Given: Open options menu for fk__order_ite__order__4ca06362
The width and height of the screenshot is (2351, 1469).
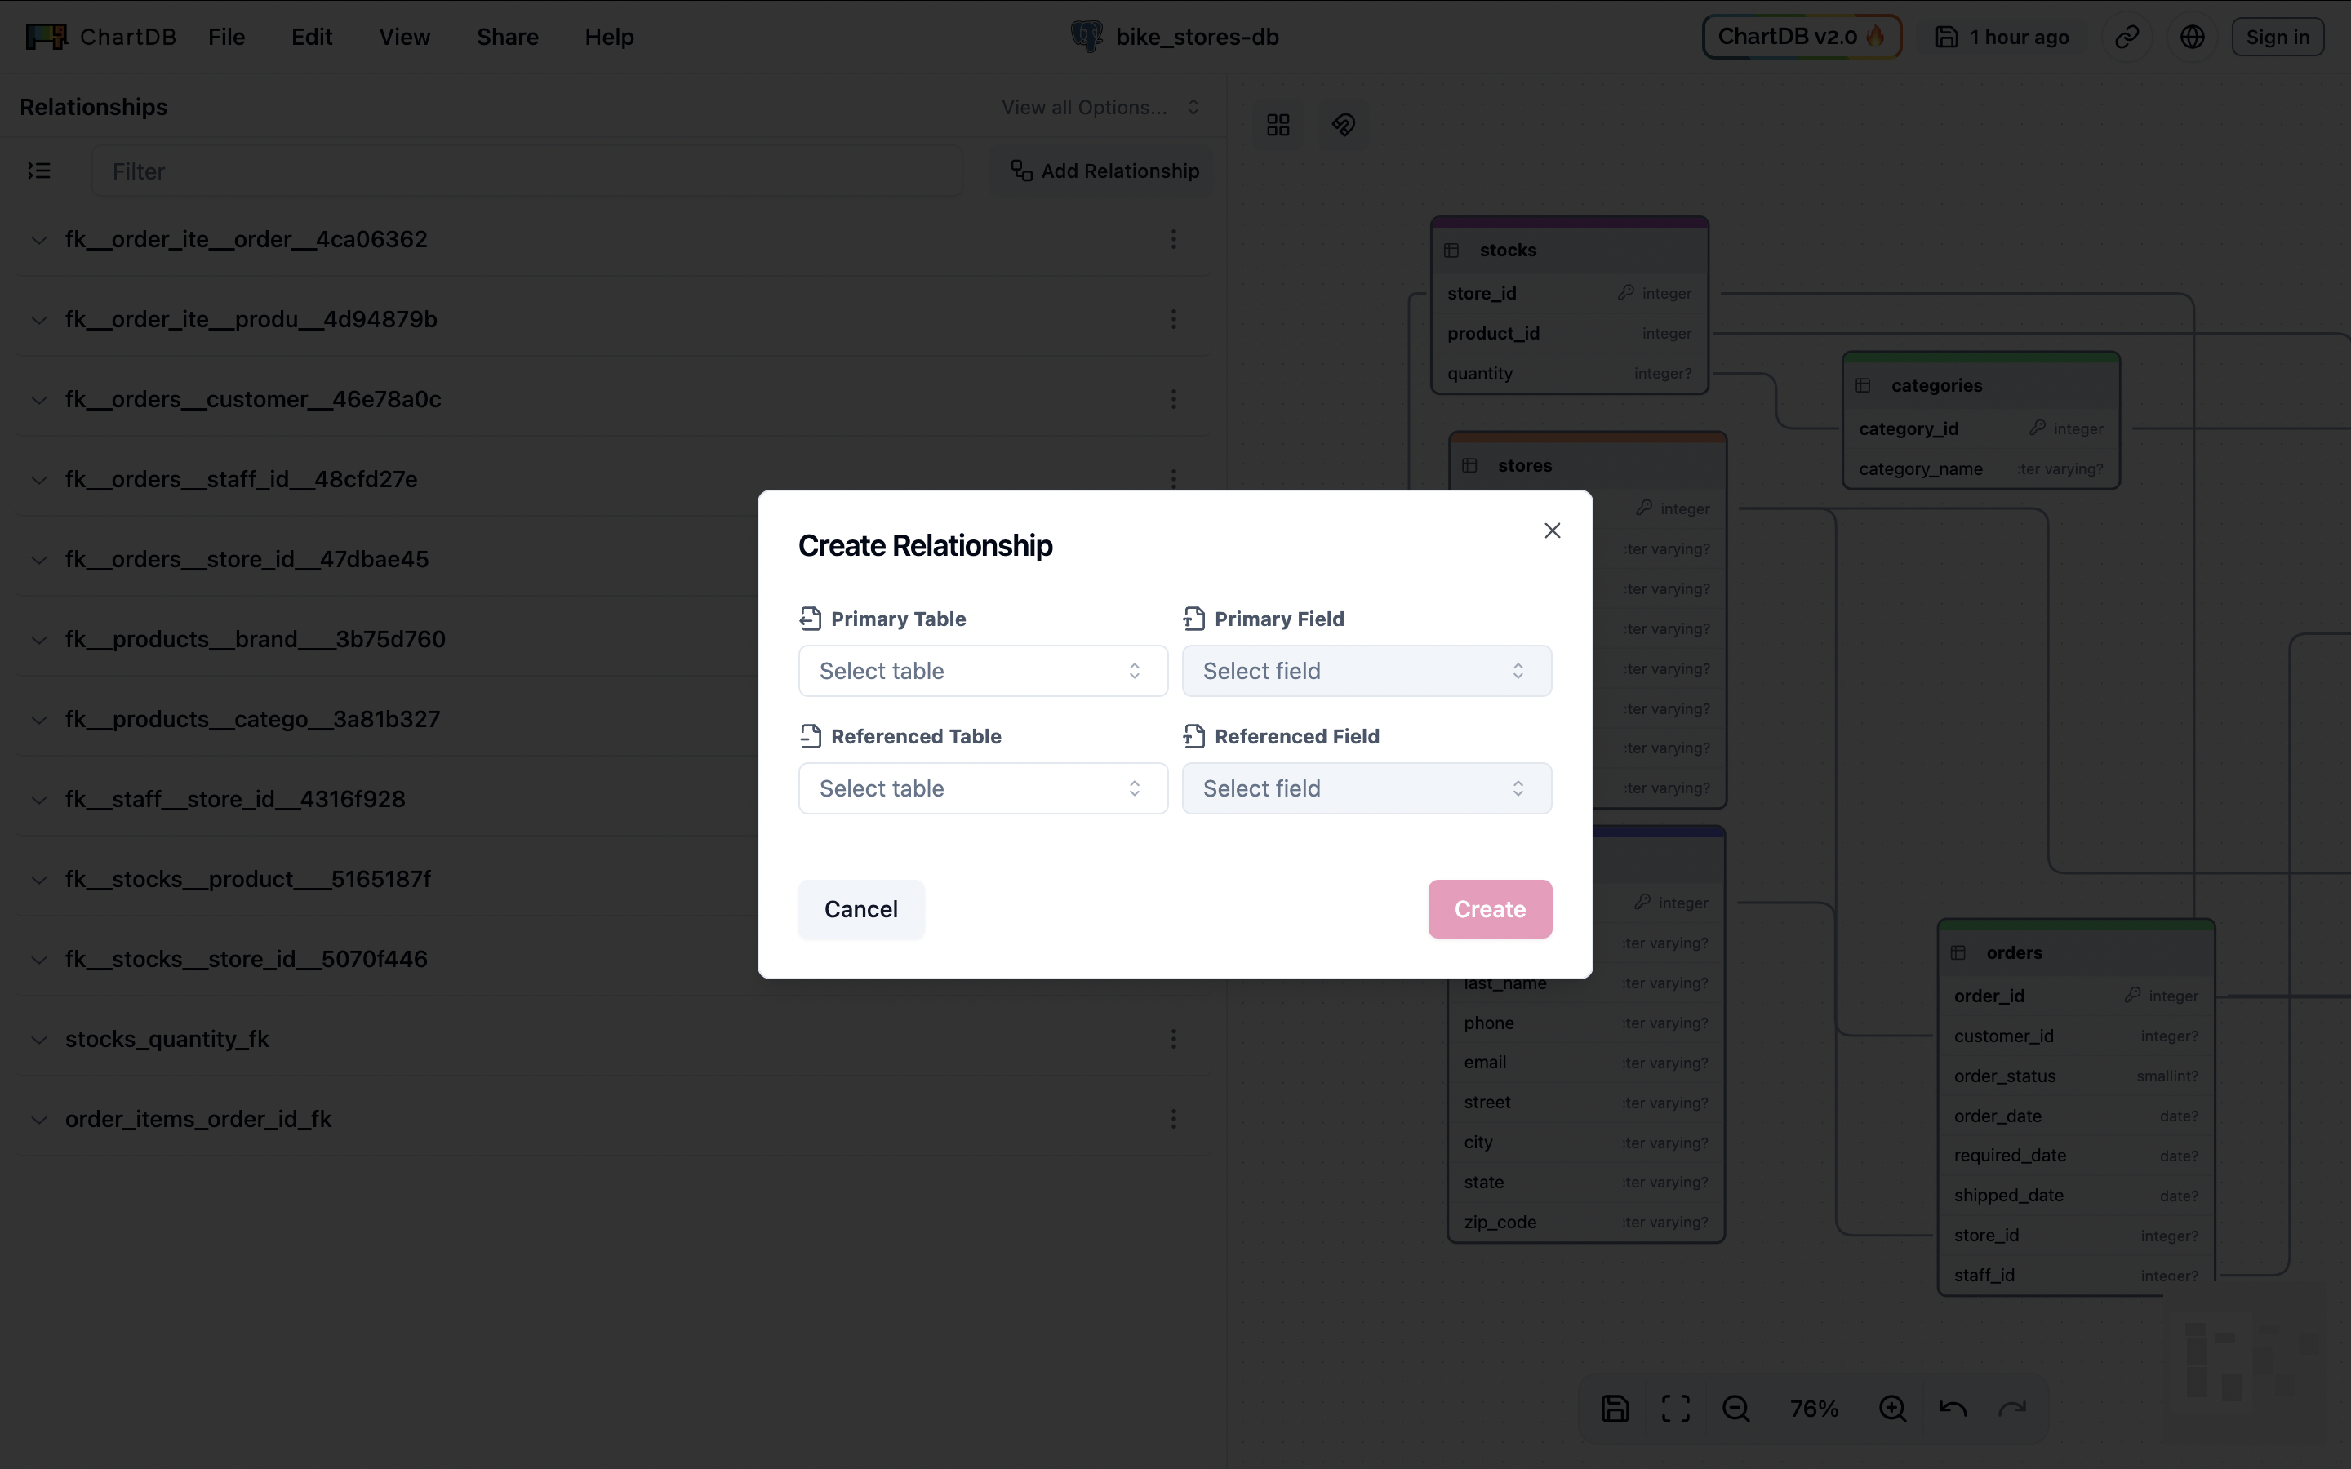Looking at the screenshot, I should point(1172,239).
